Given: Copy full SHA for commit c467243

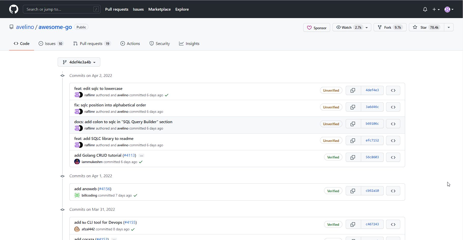Looking at the screenshot, I should click(353, 225).
